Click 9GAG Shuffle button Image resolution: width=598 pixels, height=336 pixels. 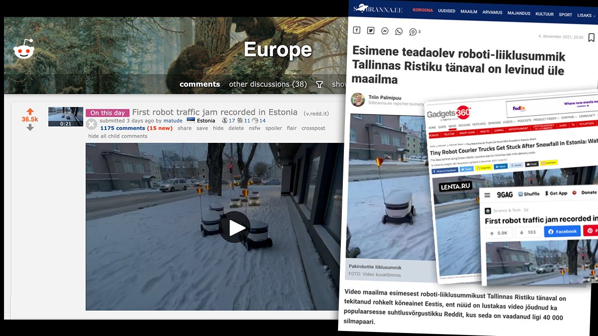pyautogui.click(x=529, y=194)
